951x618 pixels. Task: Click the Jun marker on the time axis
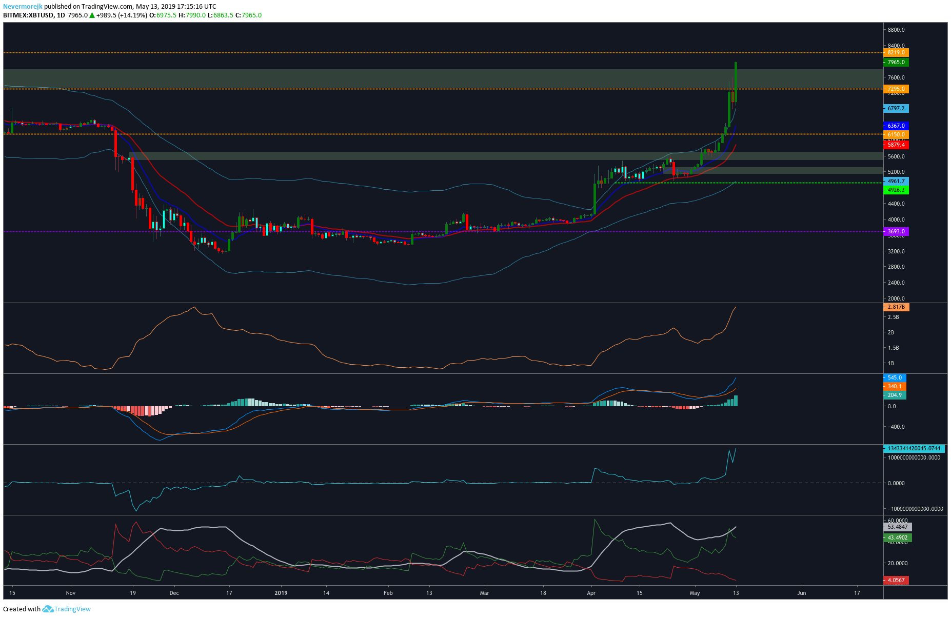[802, 593]
